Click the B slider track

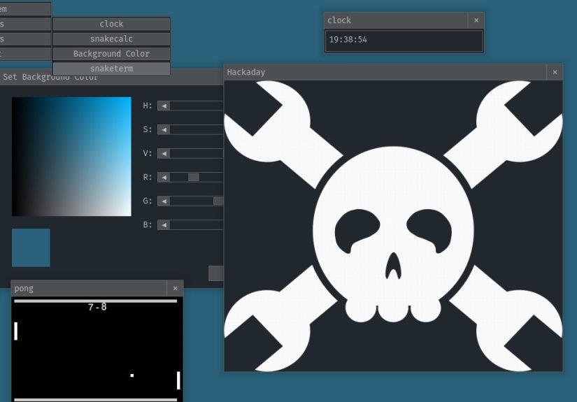coord(197,224)
